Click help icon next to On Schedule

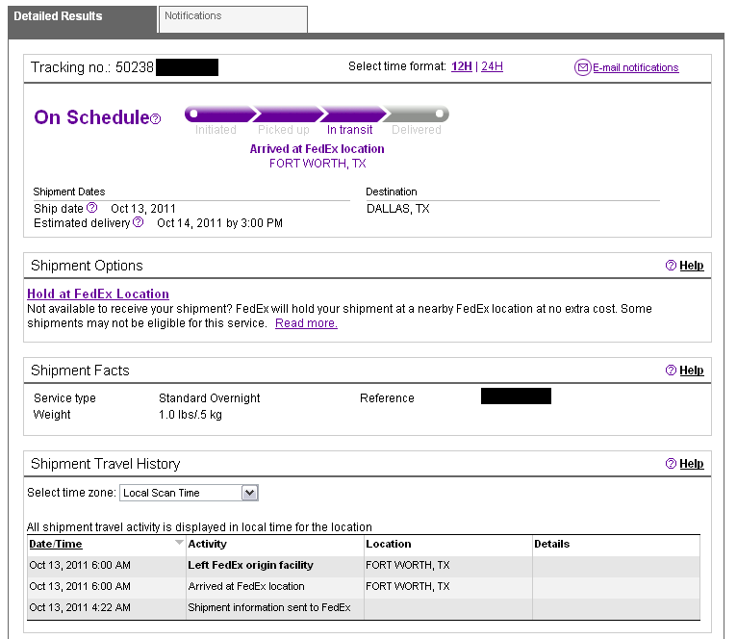[x=156, y=119]
